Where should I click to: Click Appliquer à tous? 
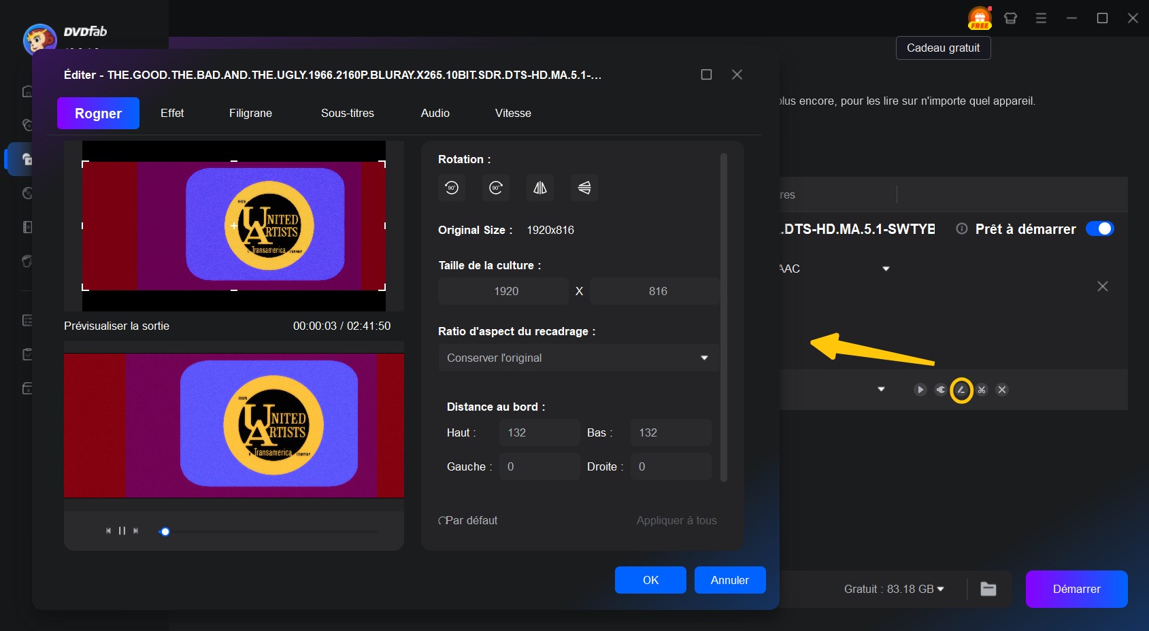click(x=677, y=520)
